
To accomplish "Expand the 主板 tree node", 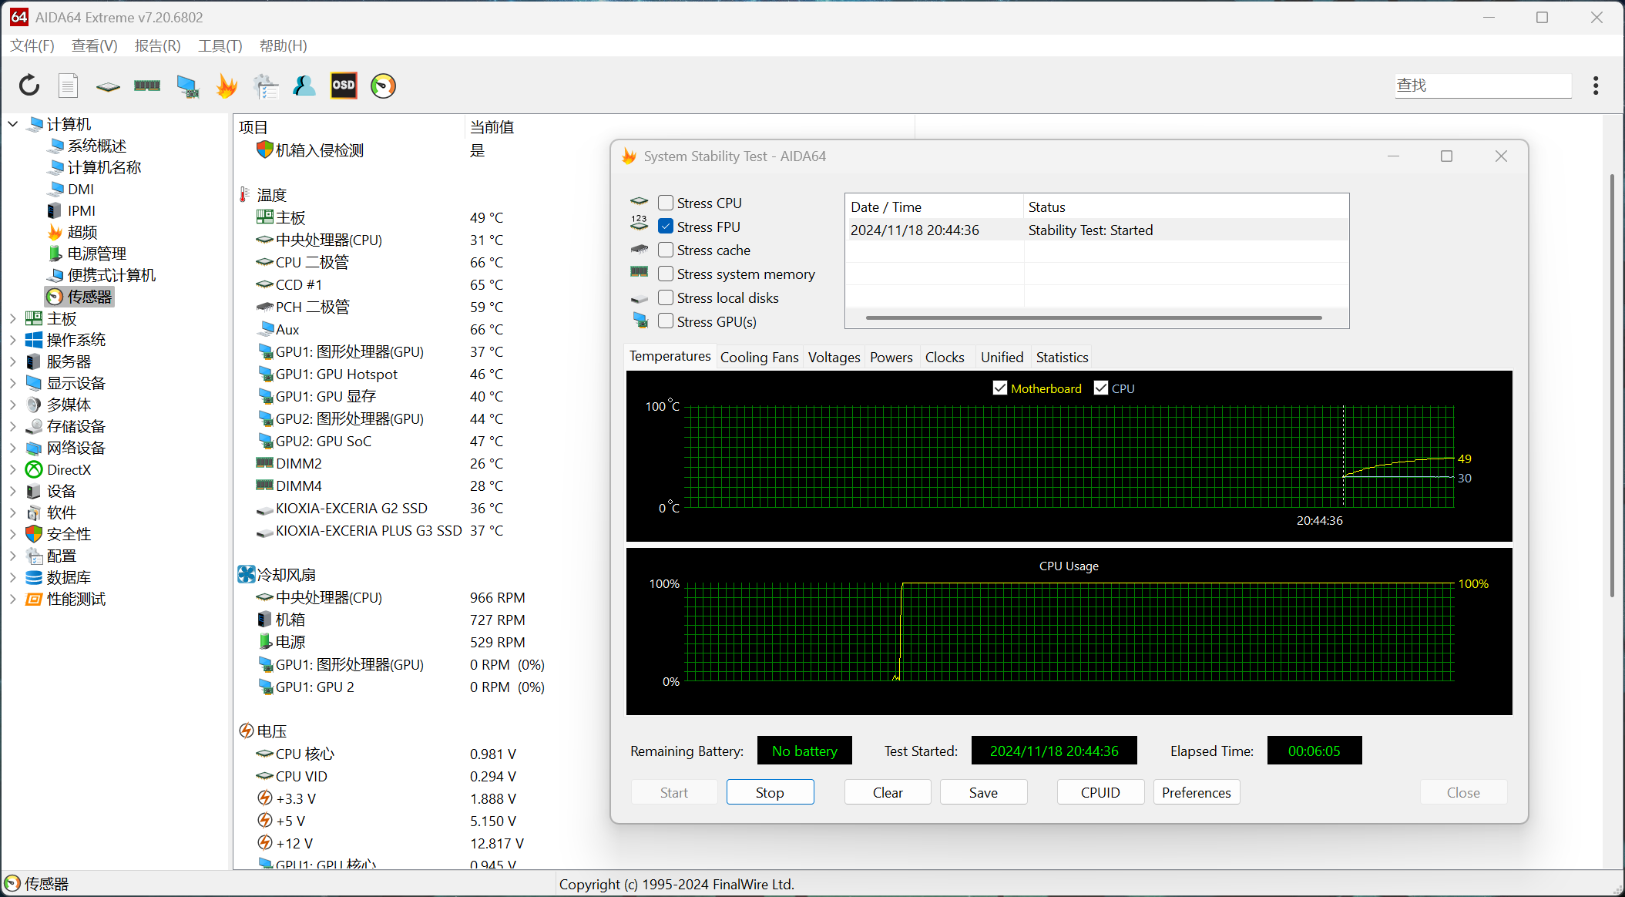I will tap(13, 318).
